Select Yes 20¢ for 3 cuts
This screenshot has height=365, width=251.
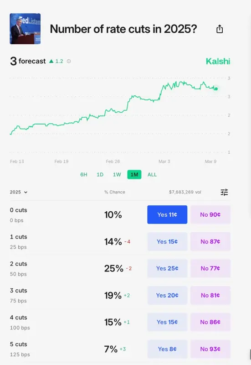click(167, 295)
